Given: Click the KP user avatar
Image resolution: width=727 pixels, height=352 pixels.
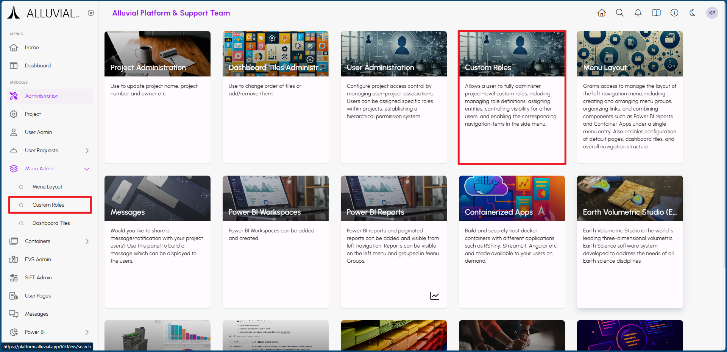Looking at the screenshot, I should point(712,13).
